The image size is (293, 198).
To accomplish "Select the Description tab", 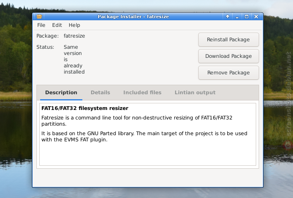I will (x=61, y=93).
